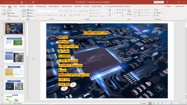The width and height of the screenshot is (187, 105).
Task: Open the font name dropdown
Action: coord(53,11)
